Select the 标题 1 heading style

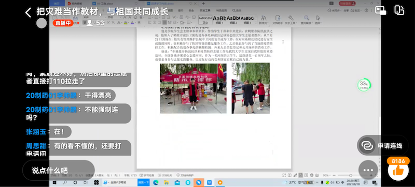[x=219, y=20]
